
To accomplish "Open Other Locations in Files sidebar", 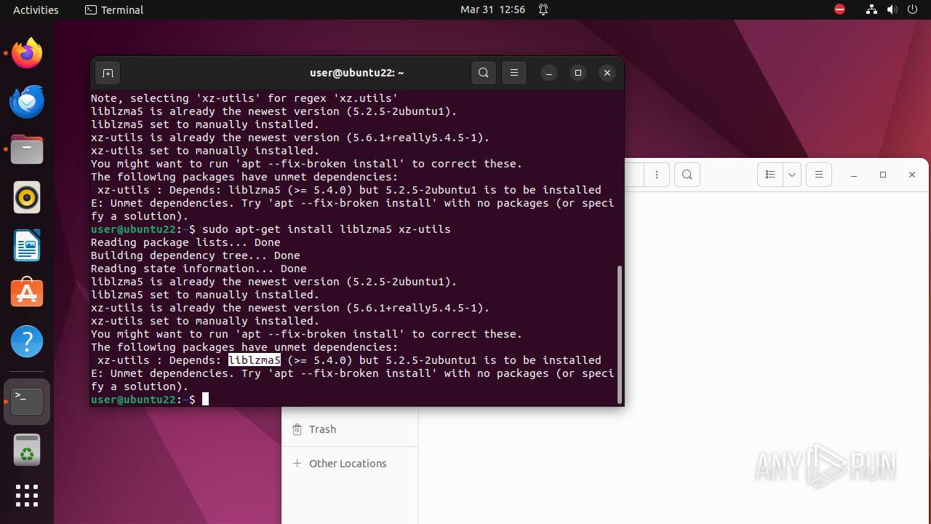I will coord(350,464).
